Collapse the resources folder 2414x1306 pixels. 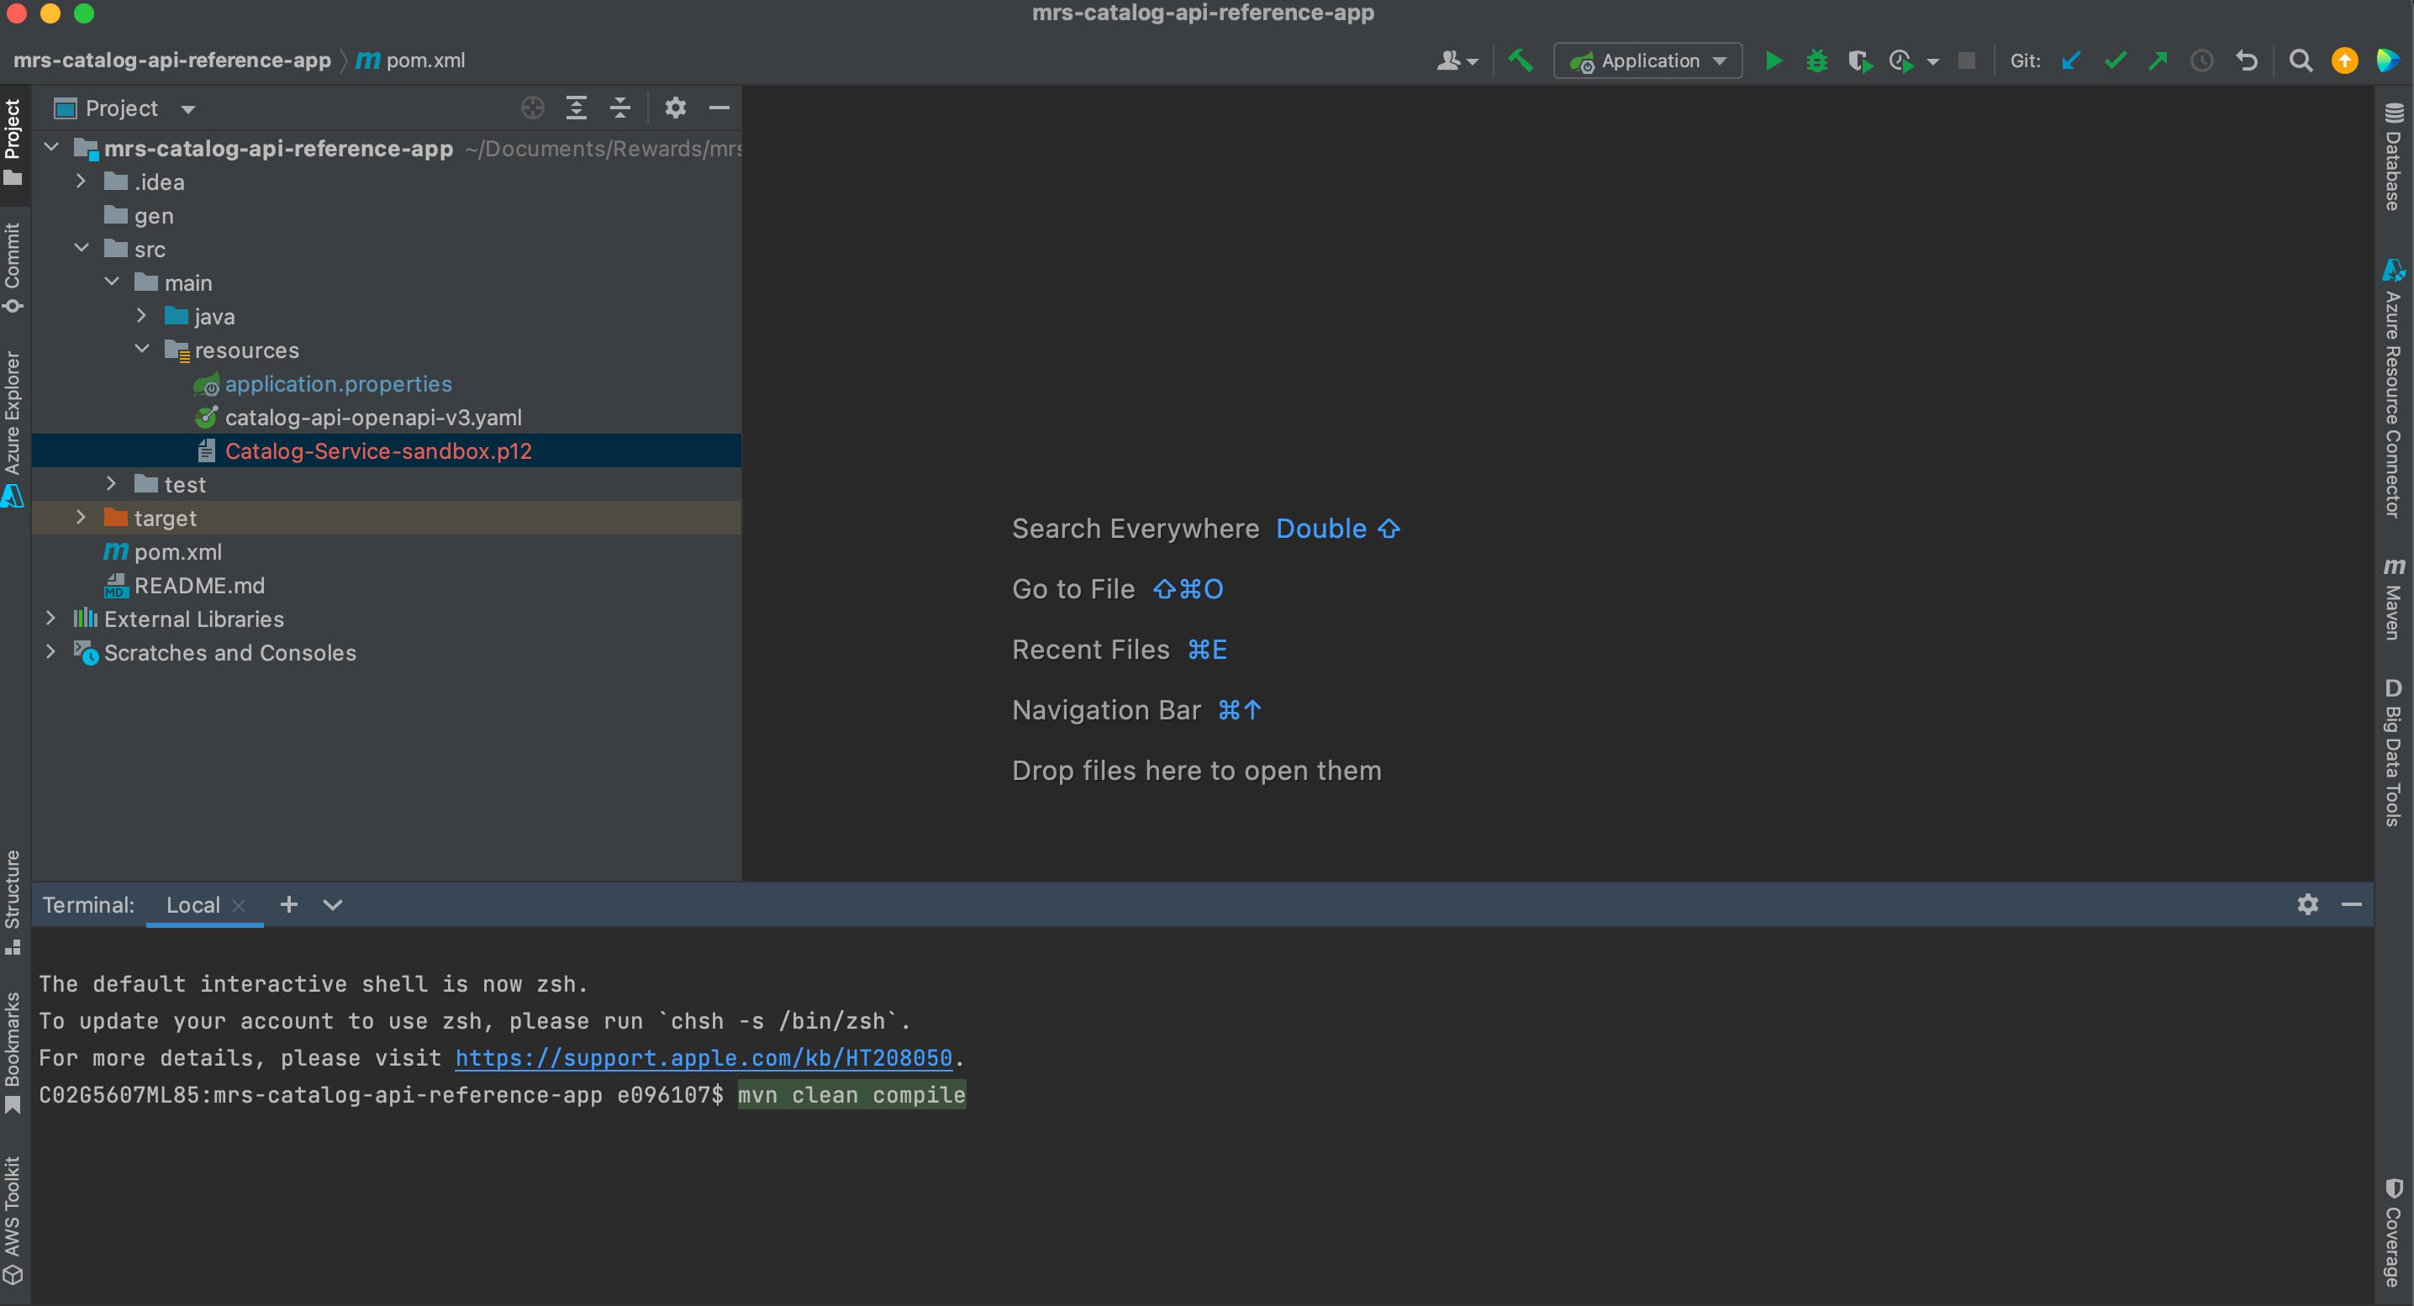(141, 350)
